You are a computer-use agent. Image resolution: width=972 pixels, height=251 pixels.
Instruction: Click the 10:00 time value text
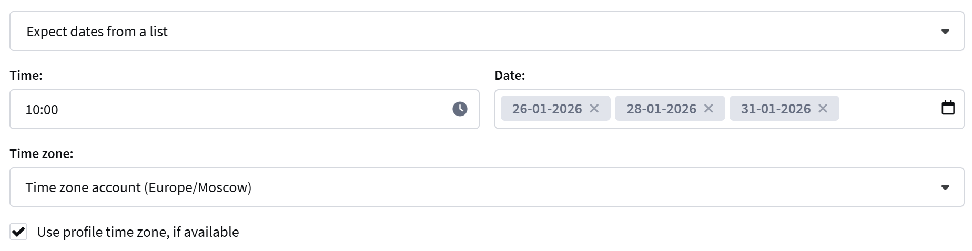tap(42, 110)
